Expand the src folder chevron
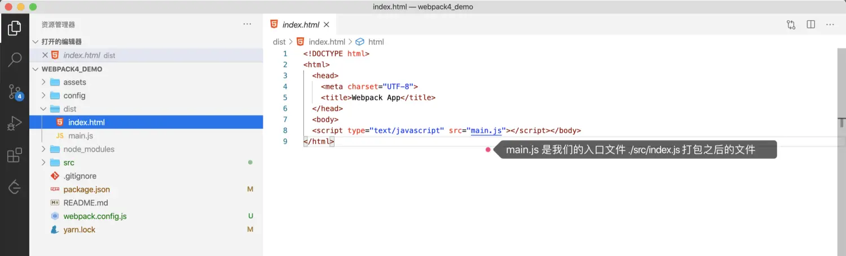 tap(44, 163)
